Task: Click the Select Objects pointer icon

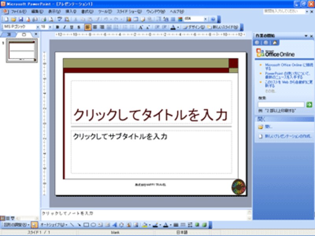Action: click(34, 225)
